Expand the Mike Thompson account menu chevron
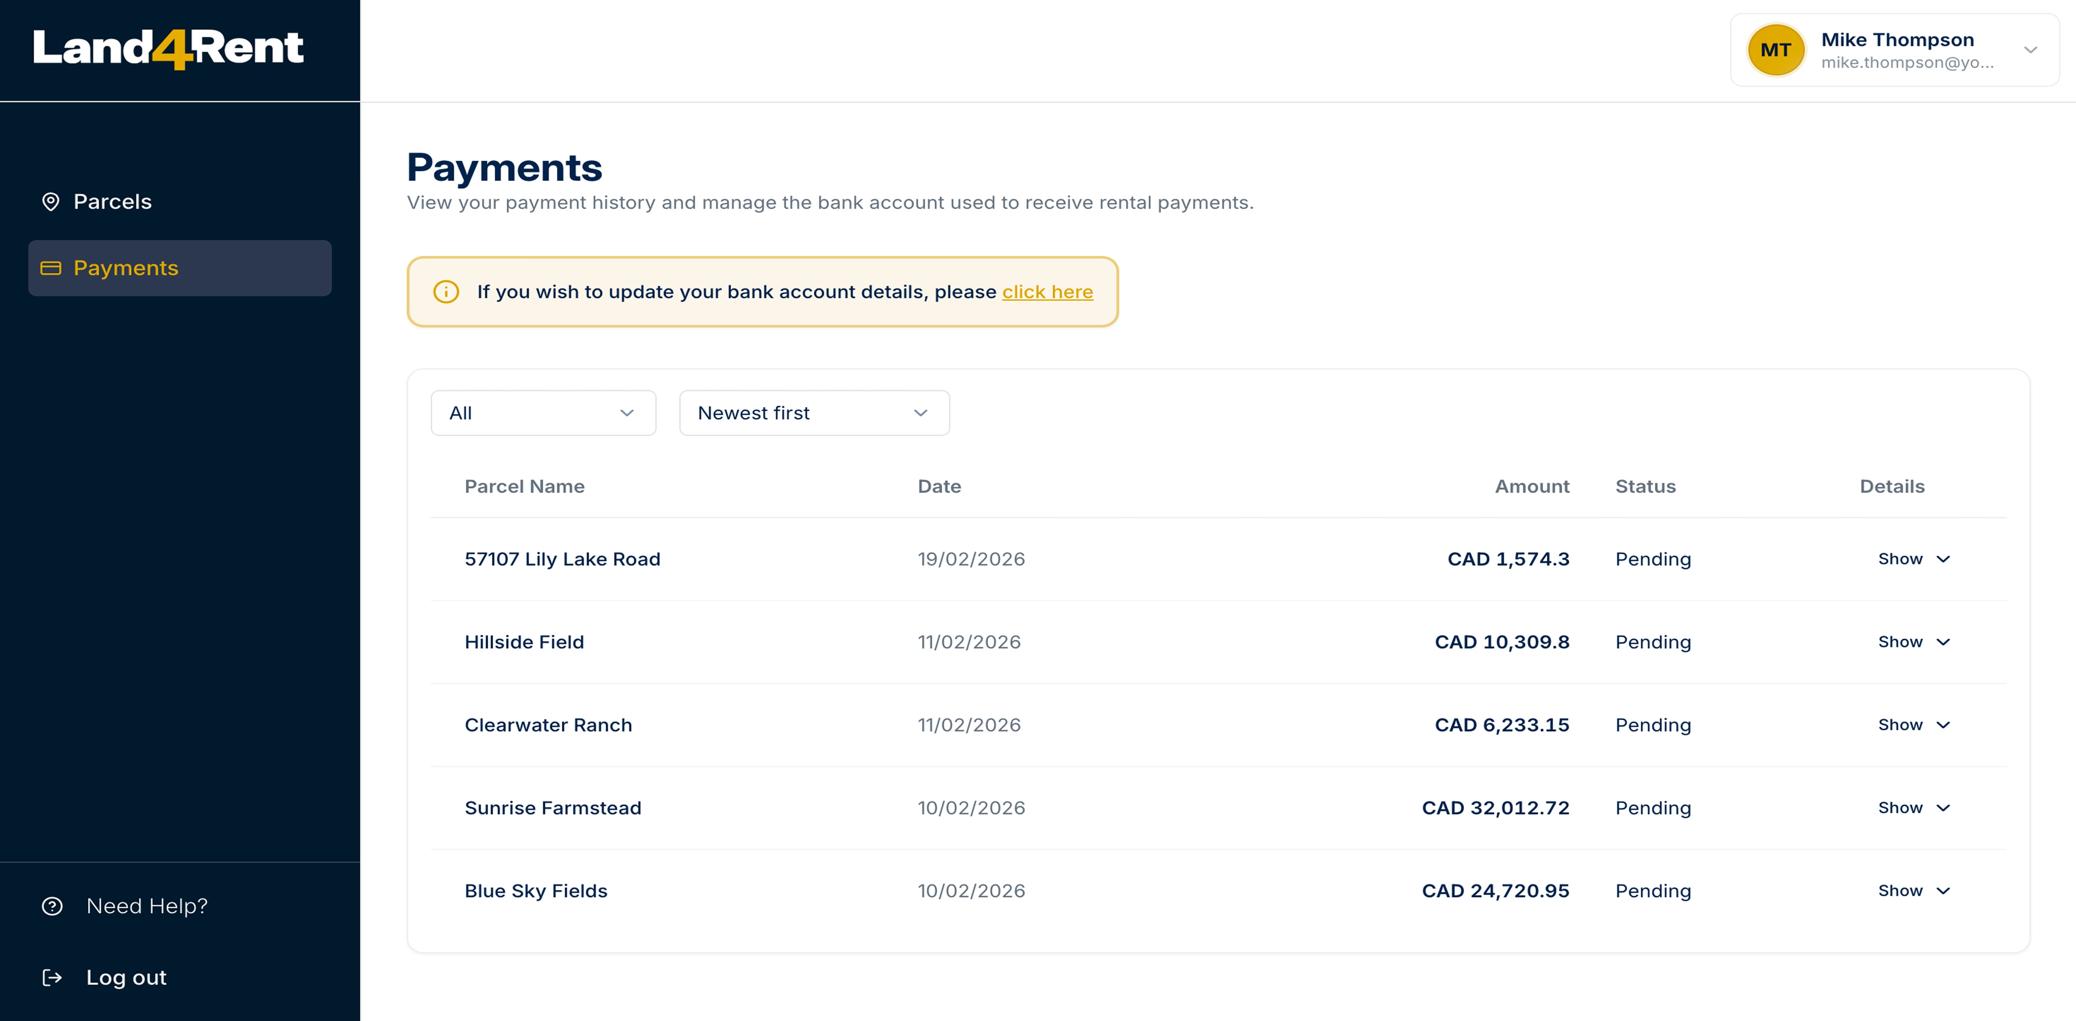 tap(2030, 50)
